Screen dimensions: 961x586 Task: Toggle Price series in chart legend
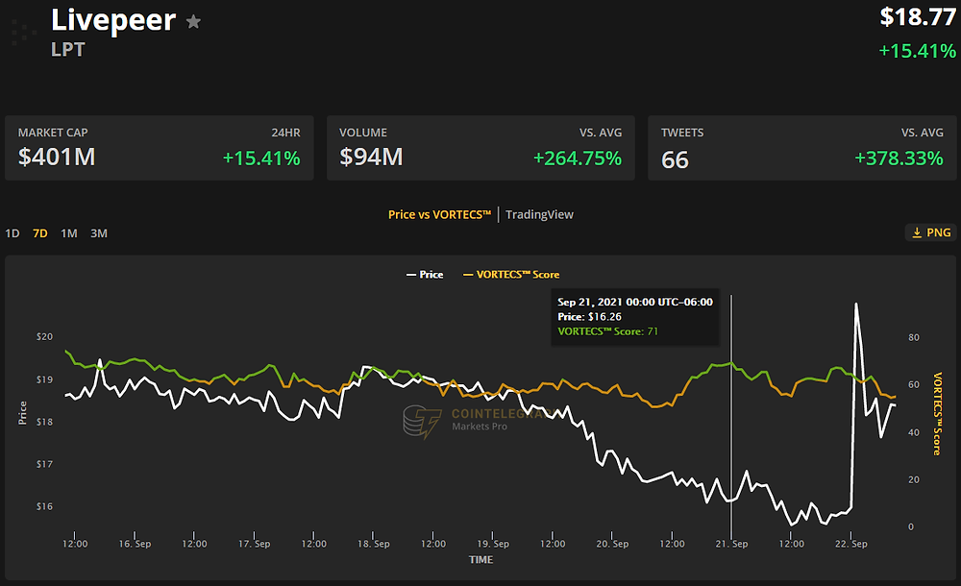click(x=425, y=275)
